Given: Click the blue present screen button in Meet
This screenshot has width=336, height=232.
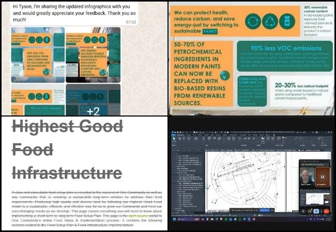Looking at the screenshot, I should click(316, 211).
